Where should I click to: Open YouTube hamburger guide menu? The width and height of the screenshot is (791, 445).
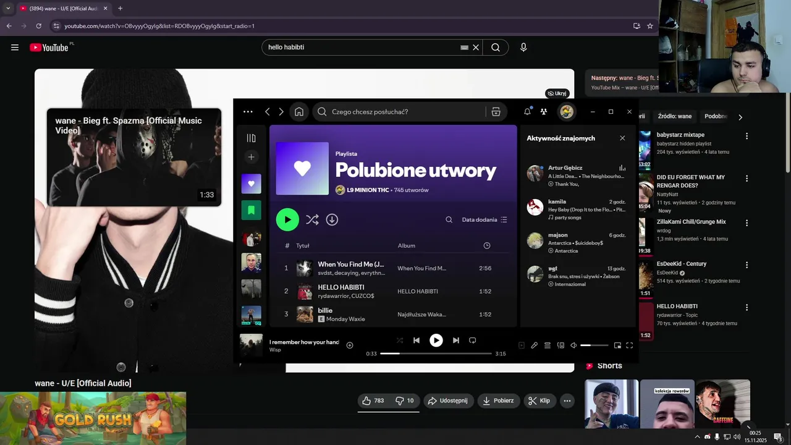(x=15, y=48)
